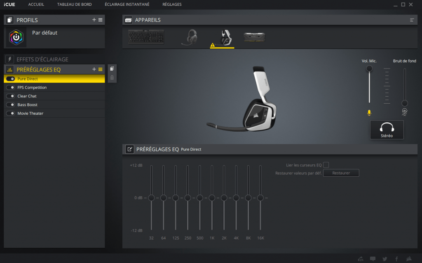This screenshot has width=422, height=263.
Task: Click the iCUE logo
Action: tap(9, 4)
